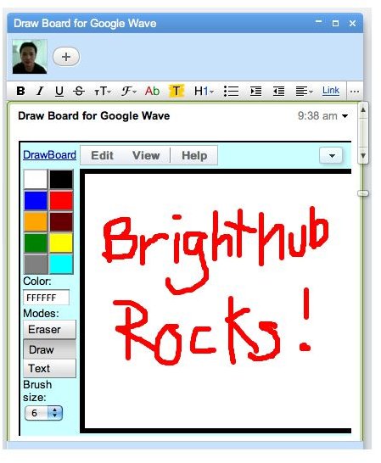Open the 9:38 am message dropdown arrow

click(345, 116)
